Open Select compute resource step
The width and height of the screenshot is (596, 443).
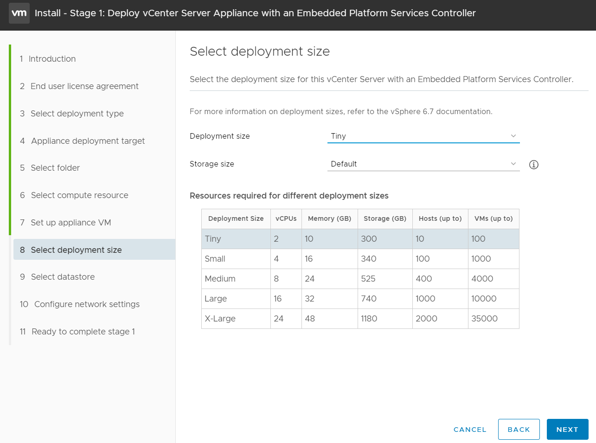[x=79, y=195]
